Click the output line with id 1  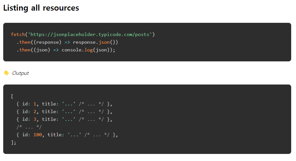tap(64, 104)
